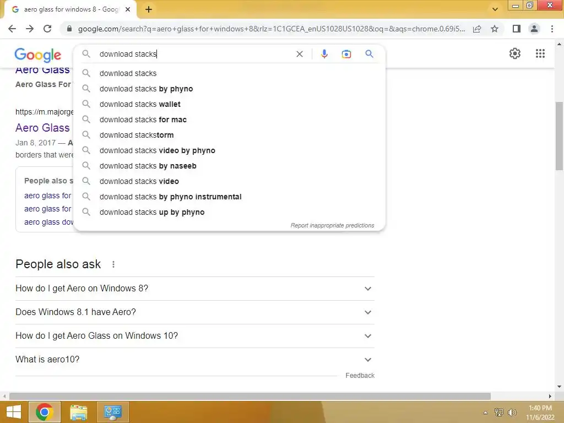This screenshot has height=423, width=564.
Task: Open a new tab with plus button
Action: click(149, 9)
